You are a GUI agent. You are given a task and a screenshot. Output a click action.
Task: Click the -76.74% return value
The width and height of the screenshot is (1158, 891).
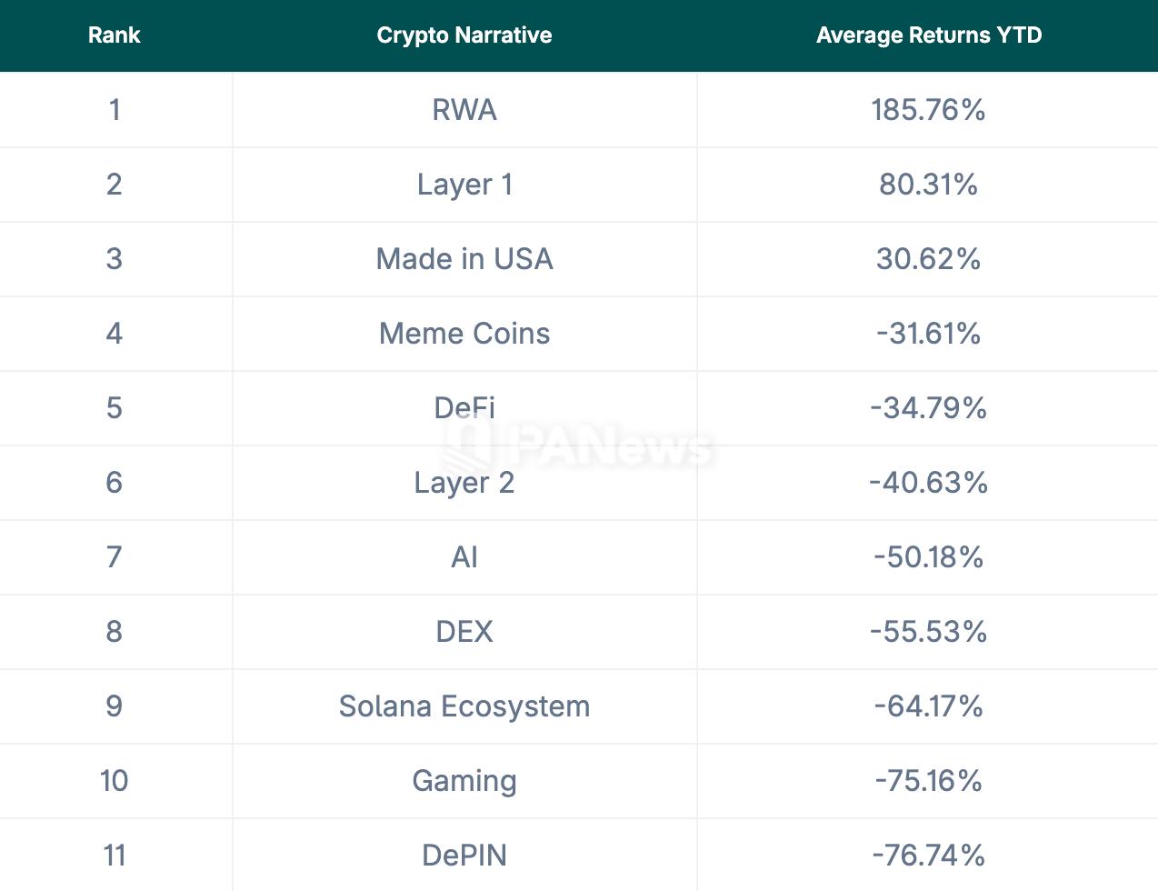(928, 856)
